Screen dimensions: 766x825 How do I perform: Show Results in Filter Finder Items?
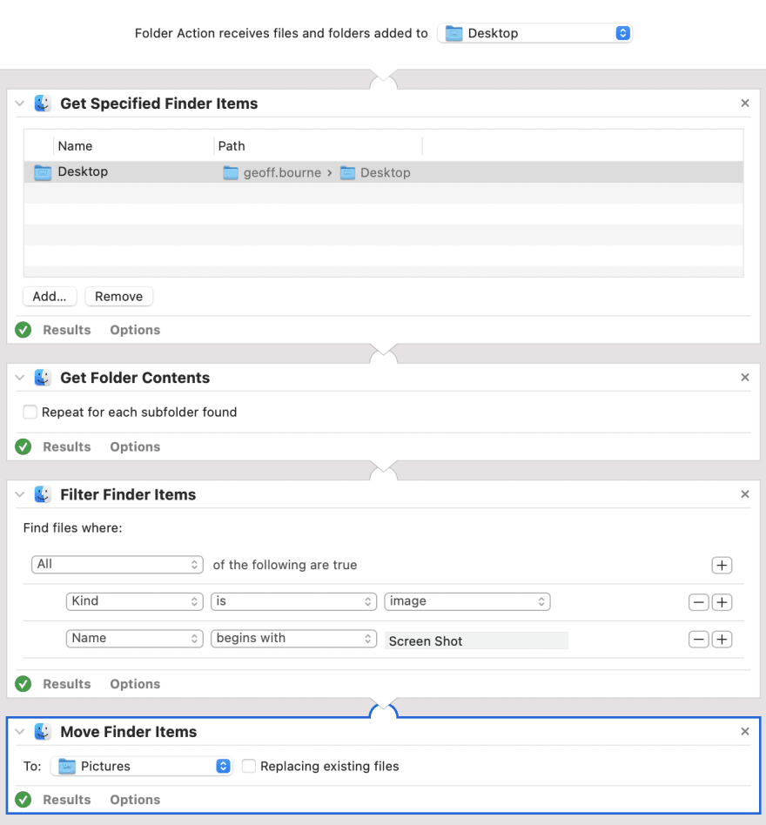click(67, 684)
